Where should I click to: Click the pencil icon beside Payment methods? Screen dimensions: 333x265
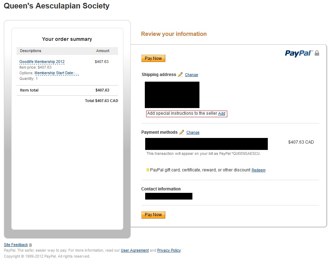[x=182, y=132]
